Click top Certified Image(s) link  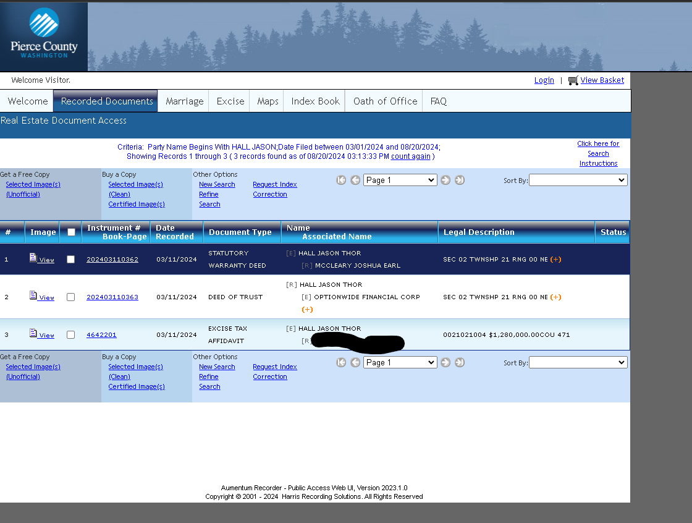point(137,204)
